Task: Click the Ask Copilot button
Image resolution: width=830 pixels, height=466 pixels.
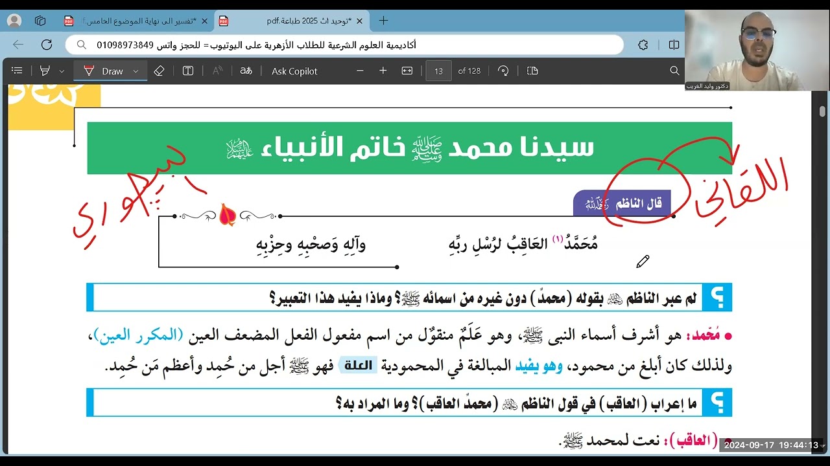Action: 294,71
